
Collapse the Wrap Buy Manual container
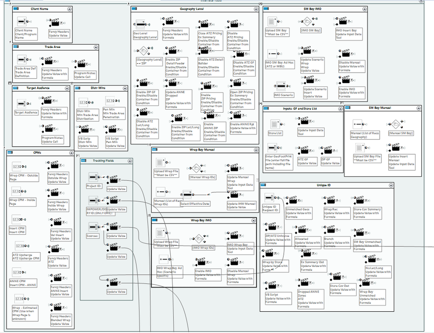256,150
